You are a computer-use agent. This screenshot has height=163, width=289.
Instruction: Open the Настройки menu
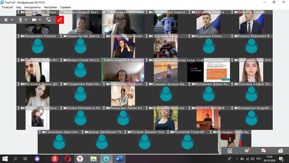point(50,7)
